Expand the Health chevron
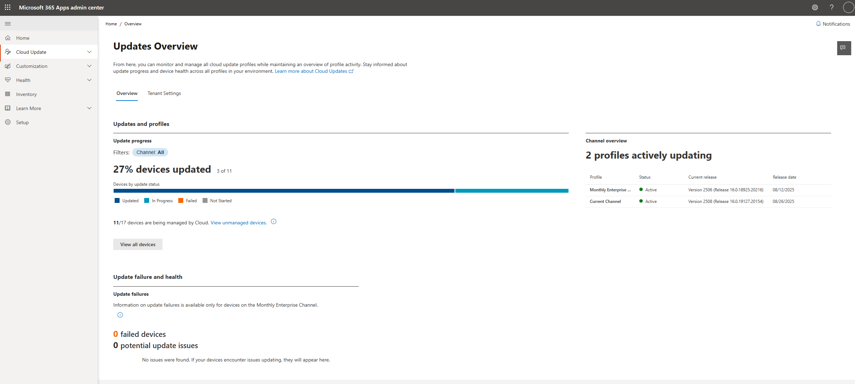855x384 pixels. click(89, 80)
